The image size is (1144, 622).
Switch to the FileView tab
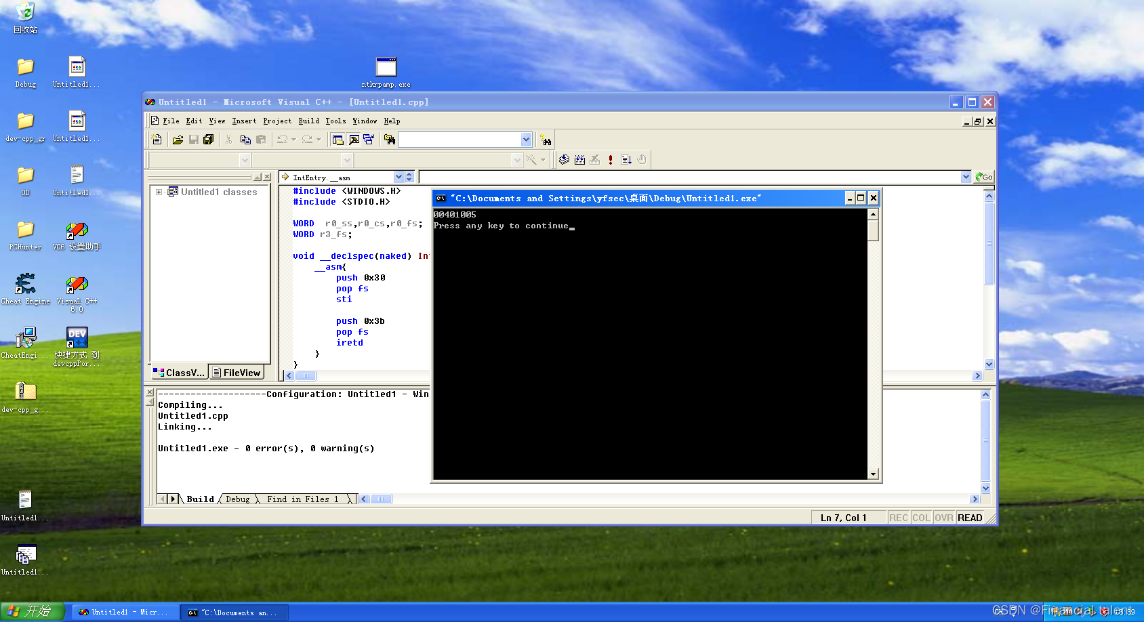[x=236, y=373]
